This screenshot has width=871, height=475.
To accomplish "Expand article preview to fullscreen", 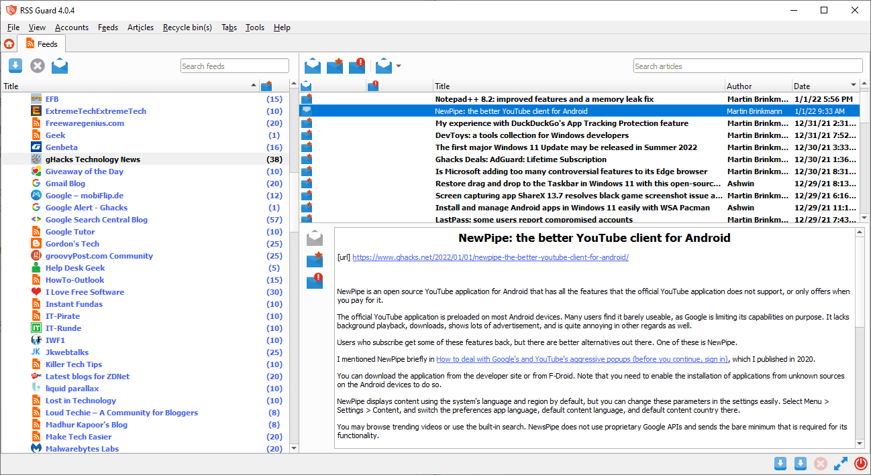I will [840, 463].
